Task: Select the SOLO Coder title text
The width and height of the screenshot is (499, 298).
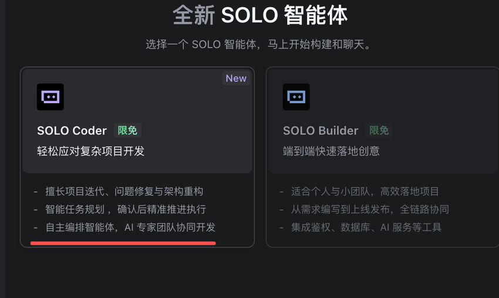Action: [72, 131]
